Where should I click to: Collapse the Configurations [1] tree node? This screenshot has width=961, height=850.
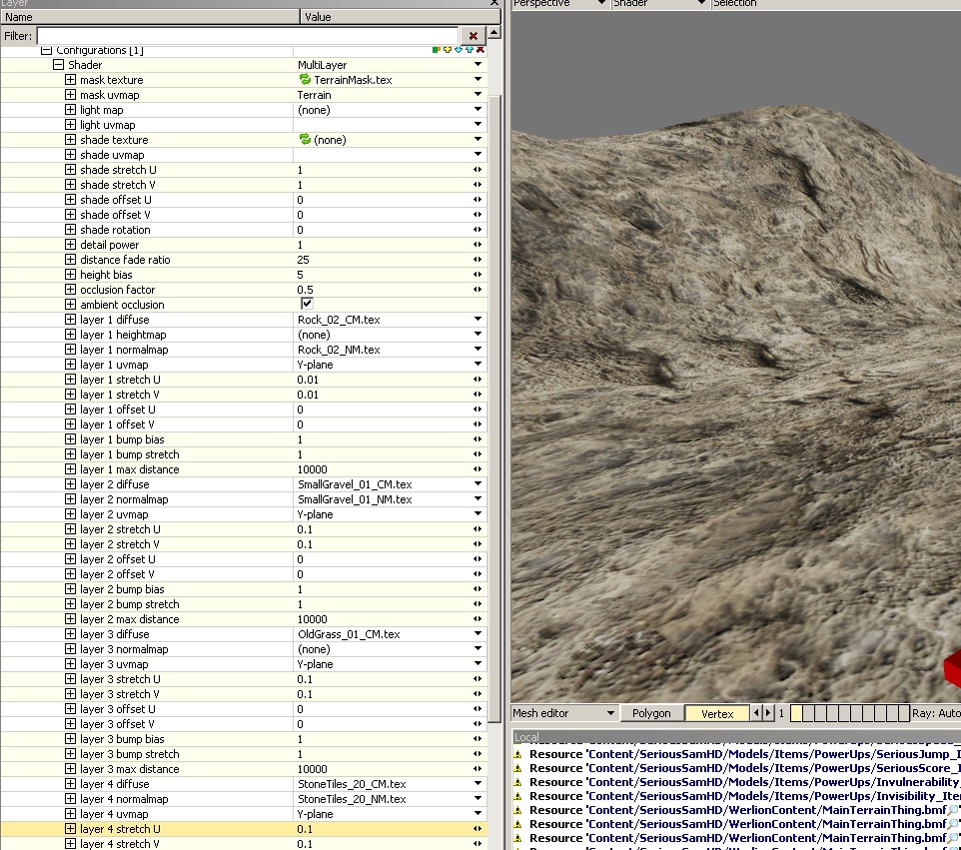click(x=46, y=50)
